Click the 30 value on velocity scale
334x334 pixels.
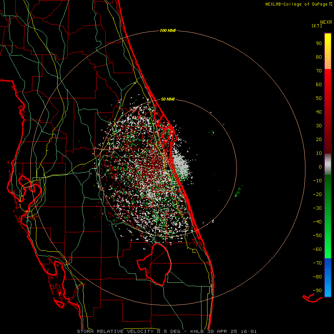[319, 126]
